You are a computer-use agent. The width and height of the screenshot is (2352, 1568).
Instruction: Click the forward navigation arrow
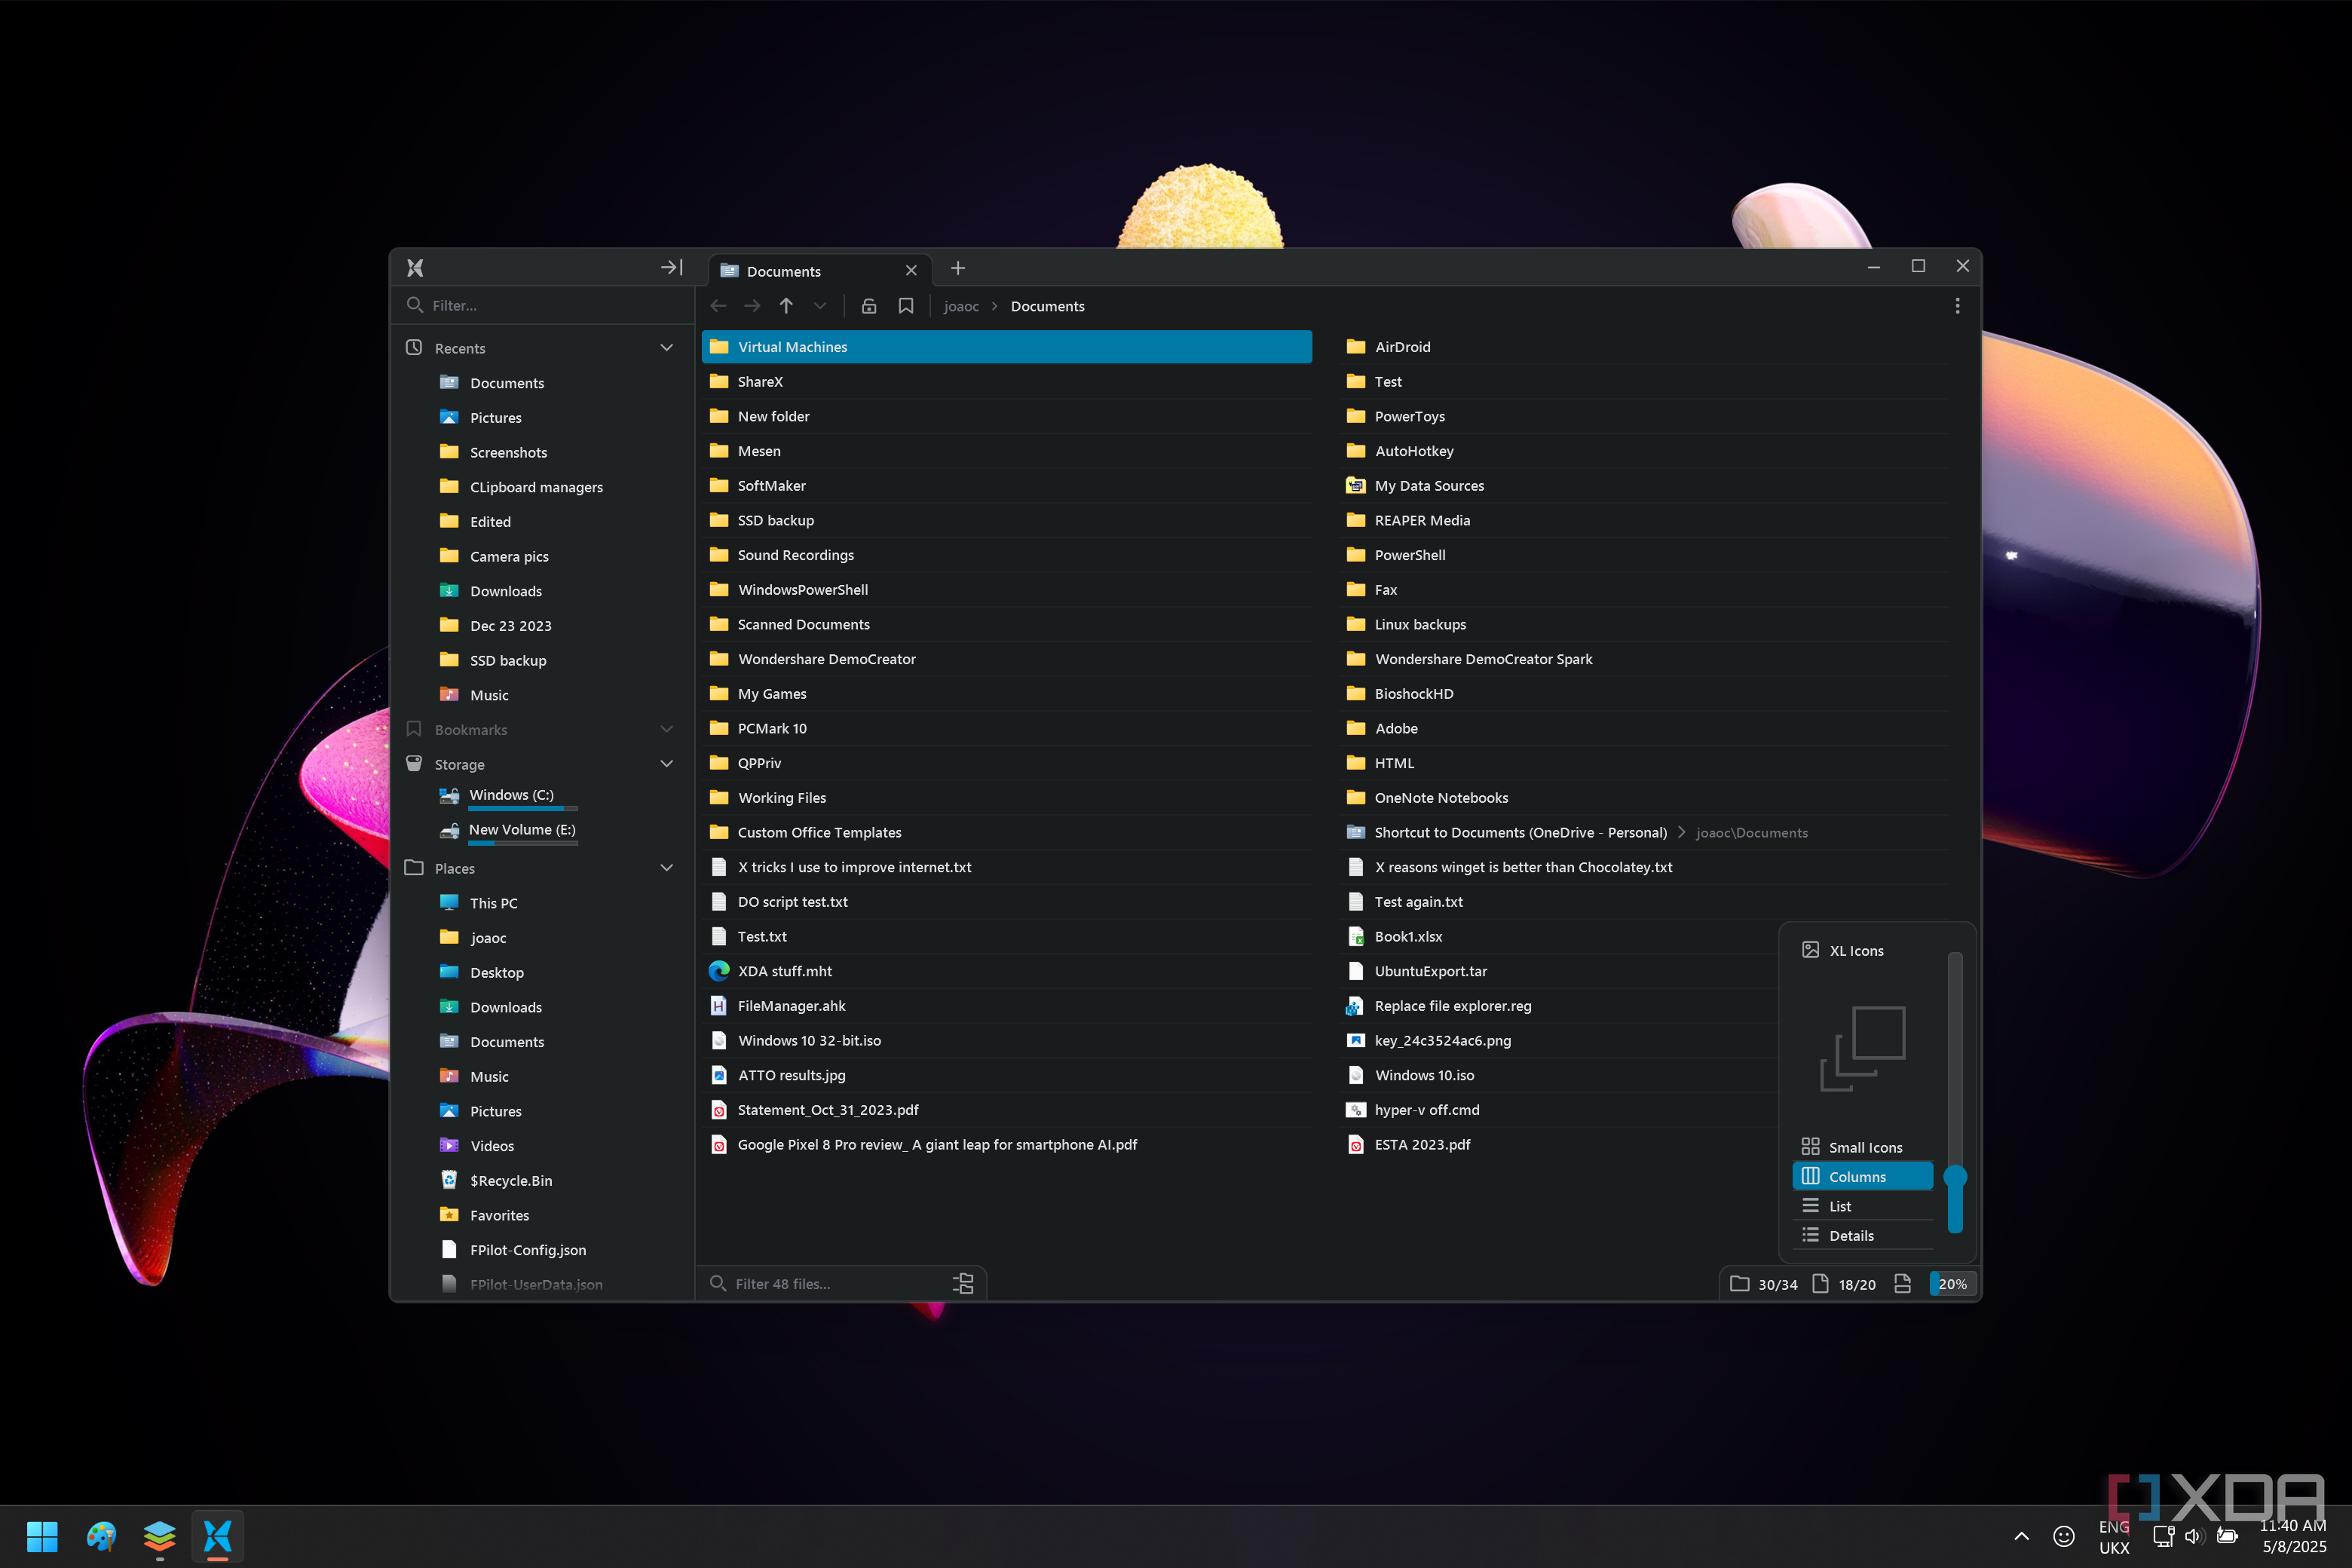[752, 306]
